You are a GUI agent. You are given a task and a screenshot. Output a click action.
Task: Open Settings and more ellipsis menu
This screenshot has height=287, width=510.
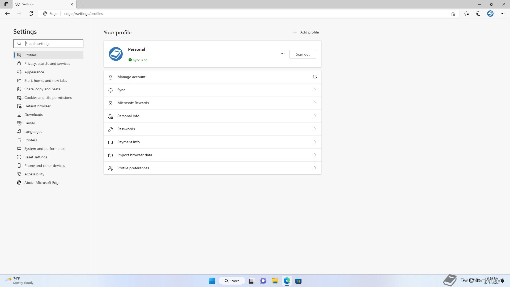503,14
